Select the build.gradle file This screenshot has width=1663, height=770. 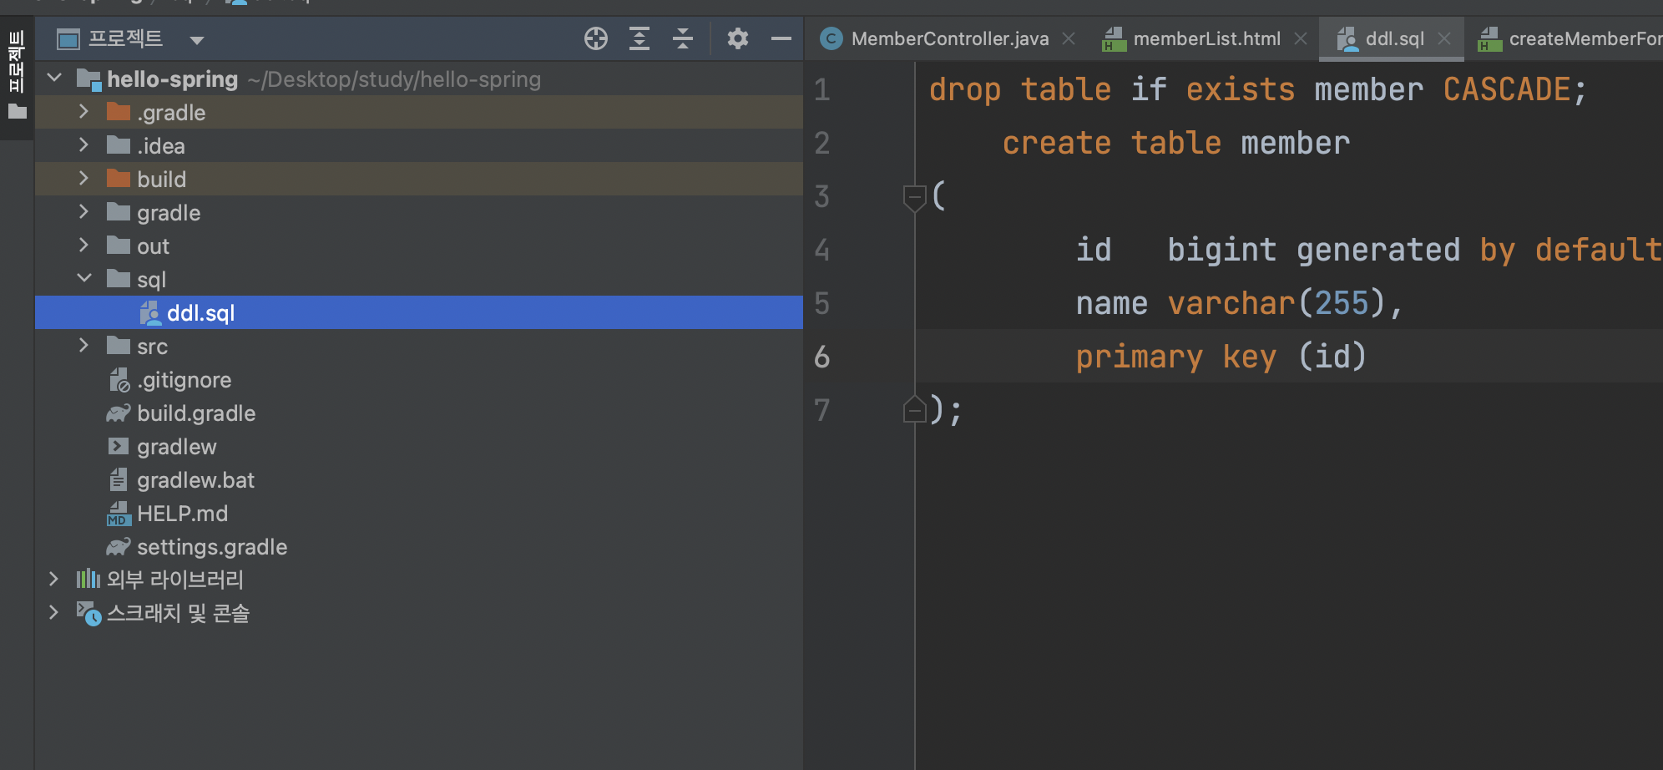tap(419, 413)
